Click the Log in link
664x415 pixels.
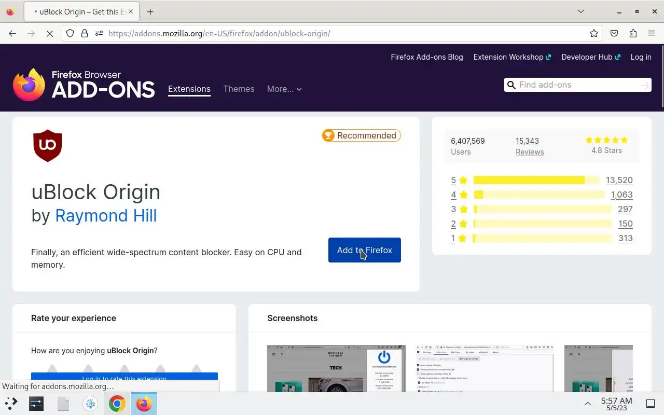[641, 57]
